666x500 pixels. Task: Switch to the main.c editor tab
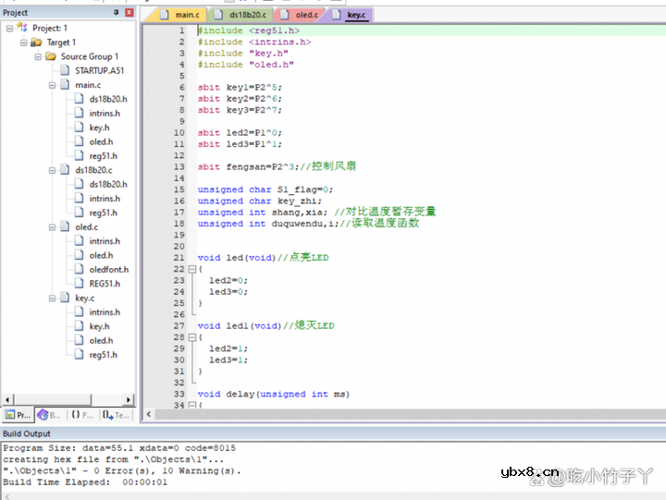[184, 16]
